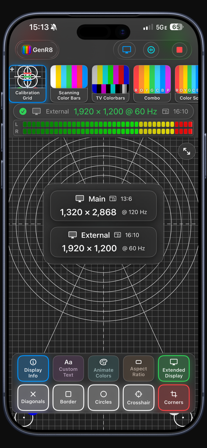Tap the @ 120 Hz refresh rate text

pyautogui.click(x=134, y=212)
